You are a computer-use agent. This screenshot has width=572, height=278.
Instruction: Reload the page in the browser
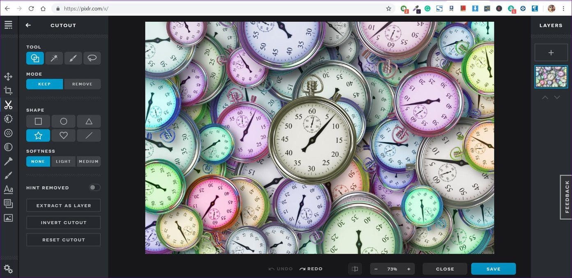[x=31, y=9]
